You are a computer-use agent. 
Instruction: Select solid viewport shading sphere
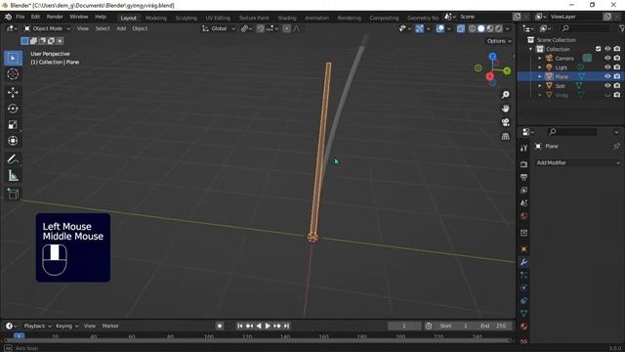481,28
